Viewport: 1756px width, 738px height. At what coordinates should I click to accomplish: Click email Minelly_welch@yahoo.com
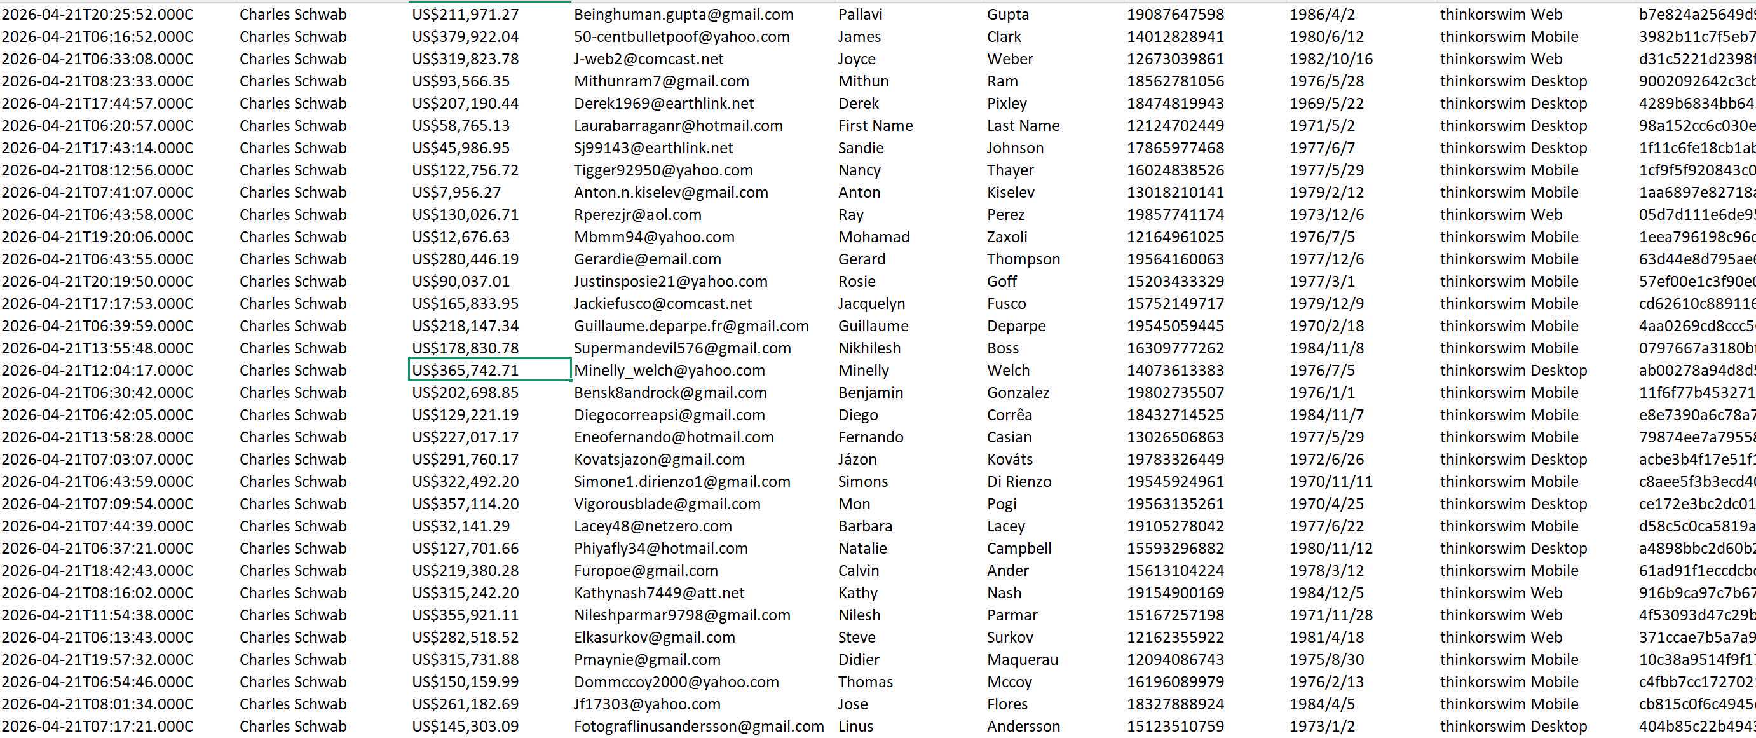pos(669,371)
